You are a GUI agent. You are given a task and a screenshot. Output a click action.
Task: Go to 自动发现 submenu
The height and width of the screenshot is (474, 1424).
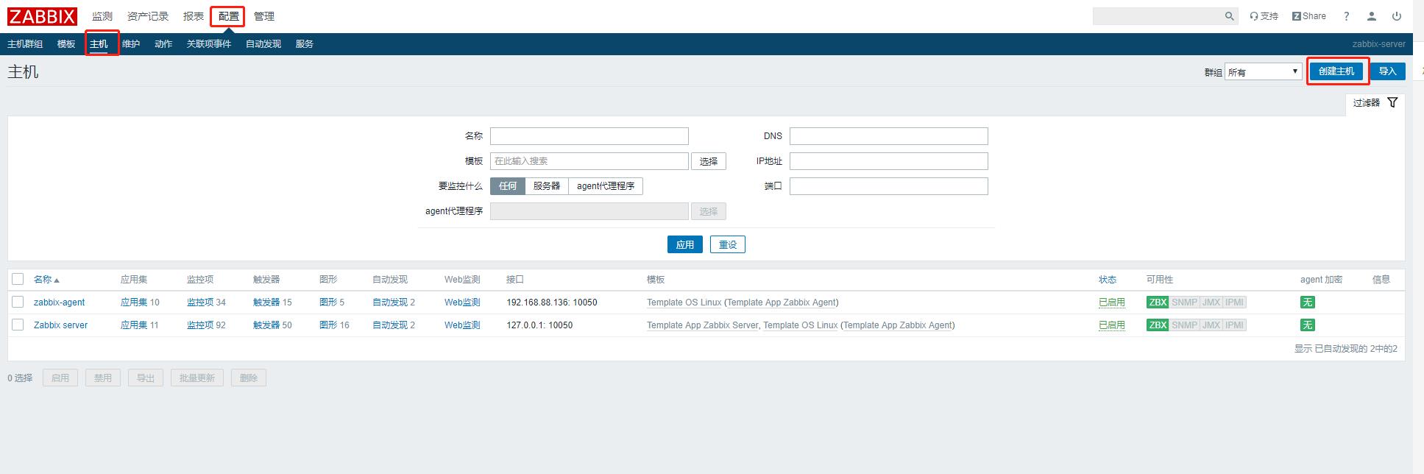[263, 44]
